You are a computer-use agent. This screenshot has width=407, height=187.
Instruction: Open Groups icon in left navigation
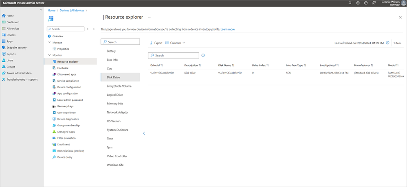coord(4,67)
